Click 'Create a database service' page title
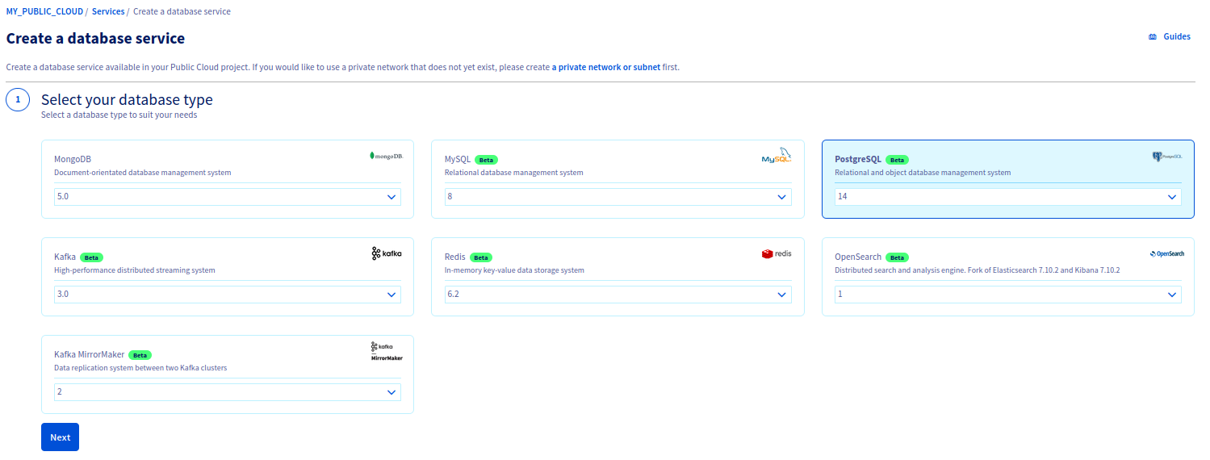1210x460 pixels. [x=95, y=39]
